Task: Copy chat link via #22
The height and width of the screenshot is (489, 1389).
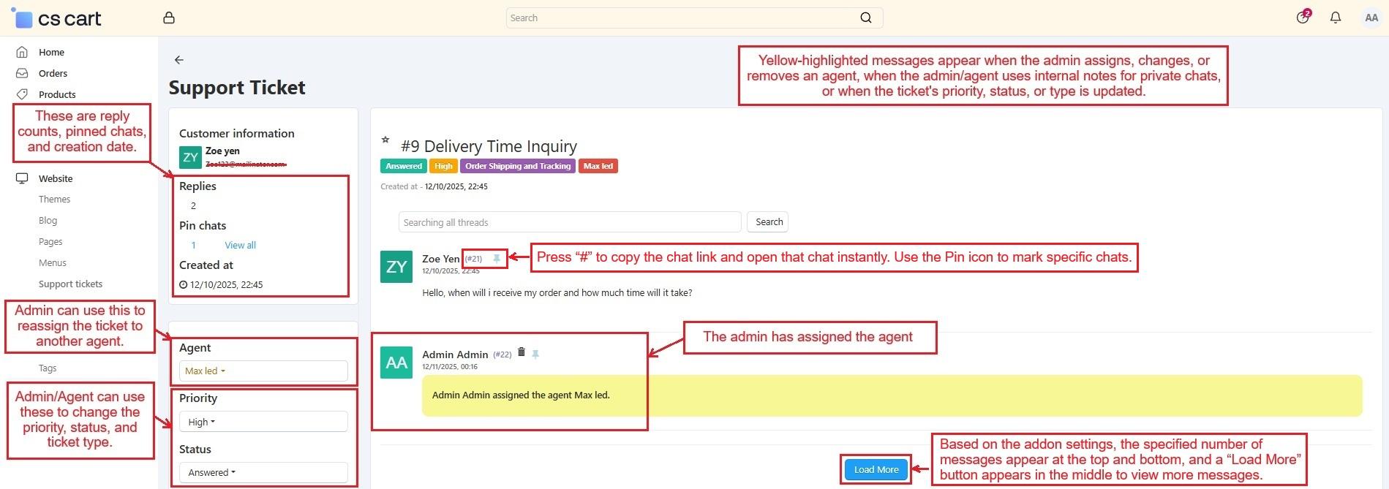Action: (x=502, y=355)
